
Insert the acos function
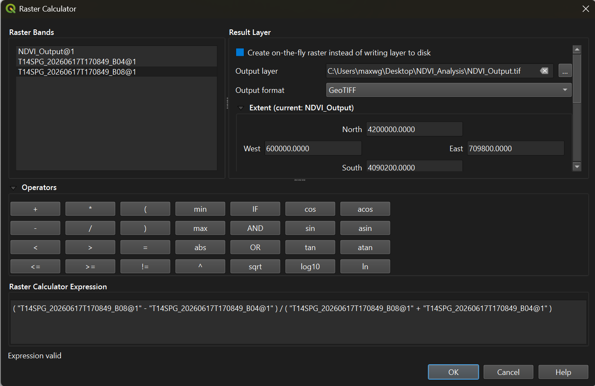(x=365, y=209)
